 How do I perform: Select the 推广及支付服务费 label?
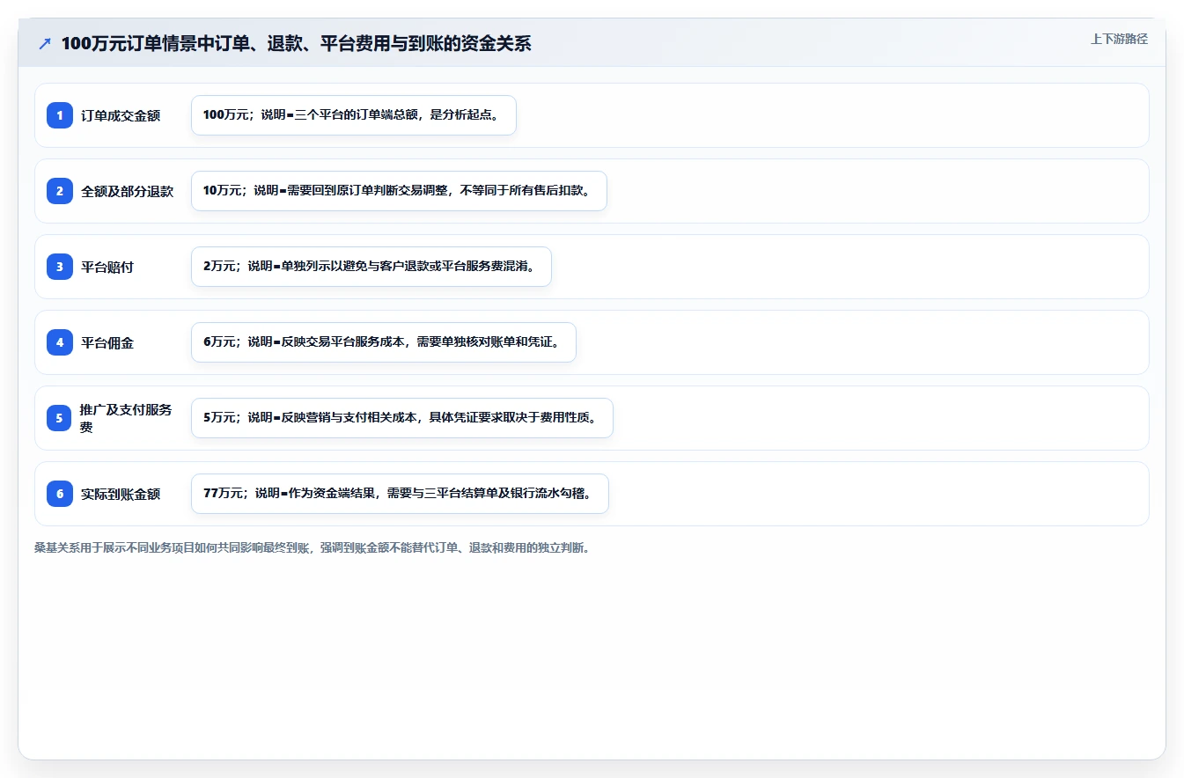(127, 418)
